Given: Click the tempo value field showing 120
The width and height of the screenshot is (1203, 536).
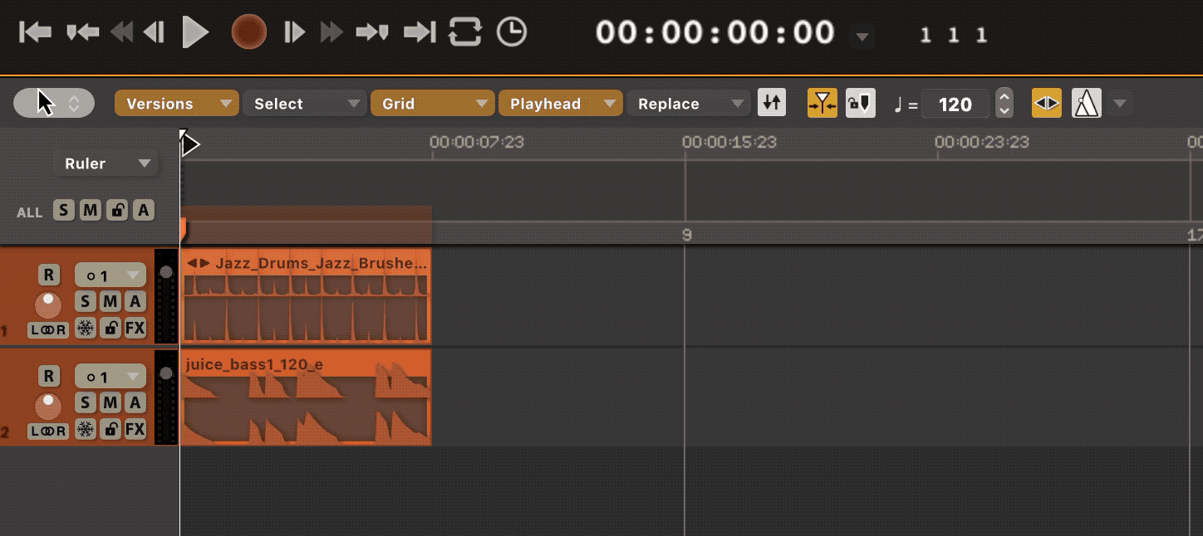Looking at the screenshot, I should pyautogui.click(x=955, y=105).
